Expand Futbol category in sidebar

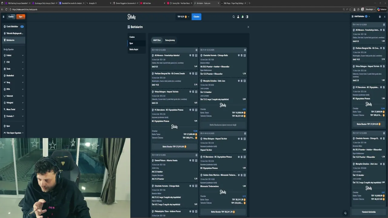pos(23,55)
